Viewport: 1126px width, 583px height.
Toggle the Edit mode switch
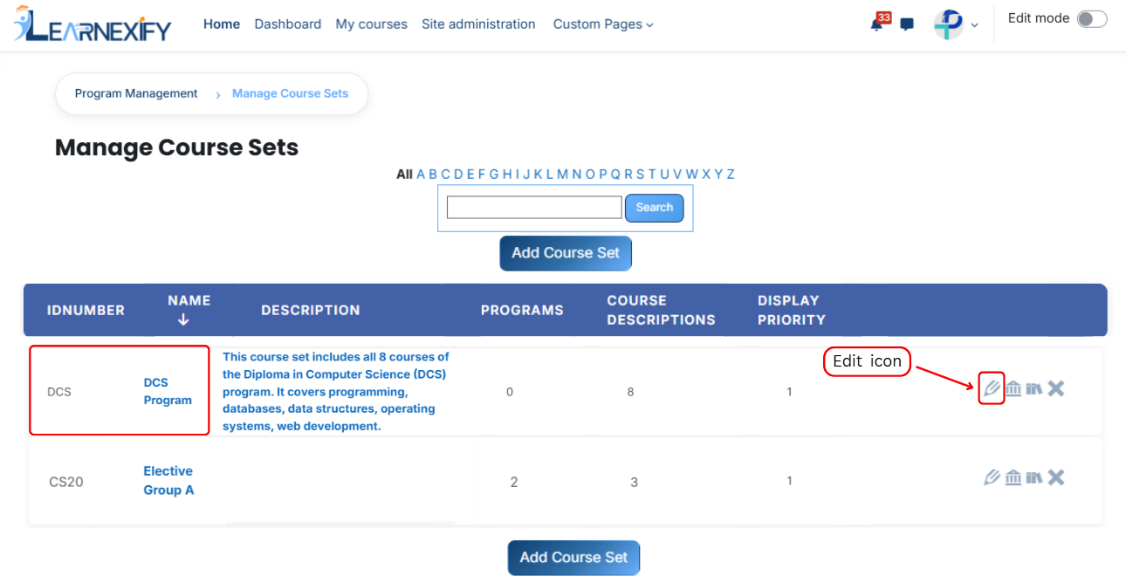click(1092, 19)
